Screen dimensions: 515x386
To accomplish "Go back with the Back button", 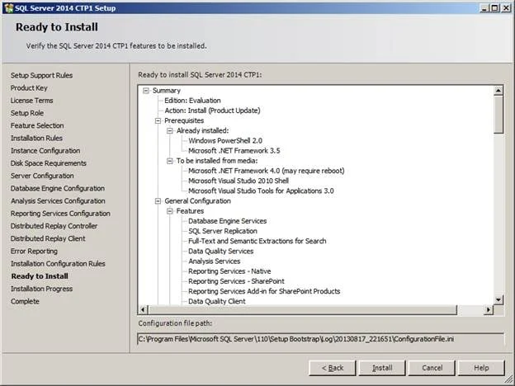I will coord(333,368).
